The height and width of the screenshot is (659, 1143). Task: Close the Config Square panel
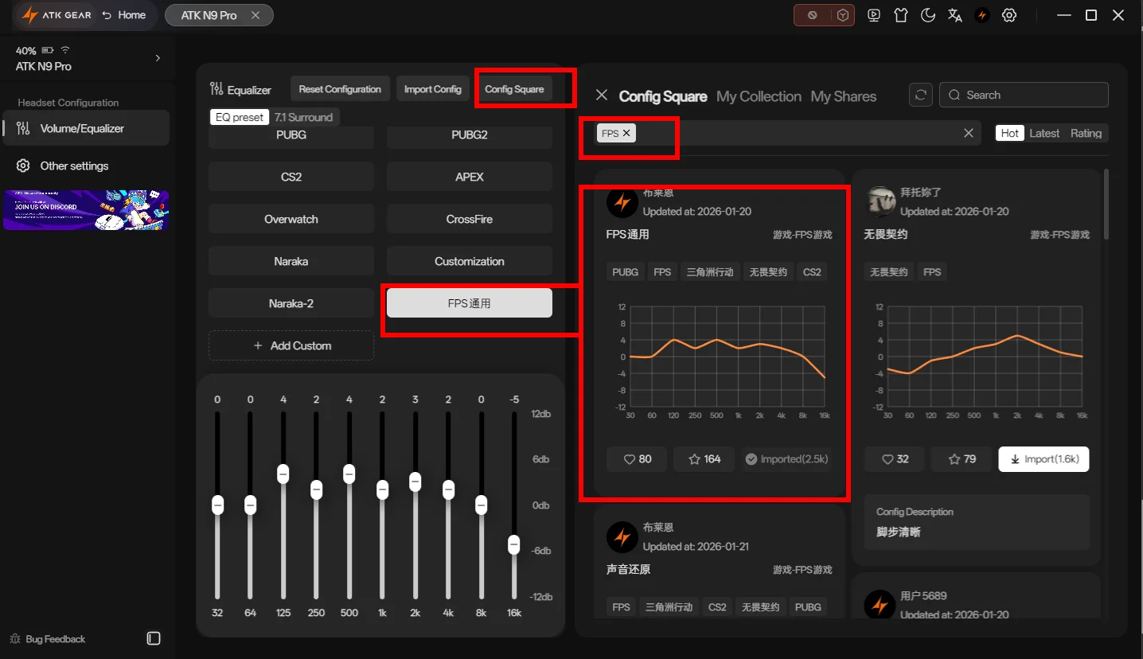pos(602,96)
